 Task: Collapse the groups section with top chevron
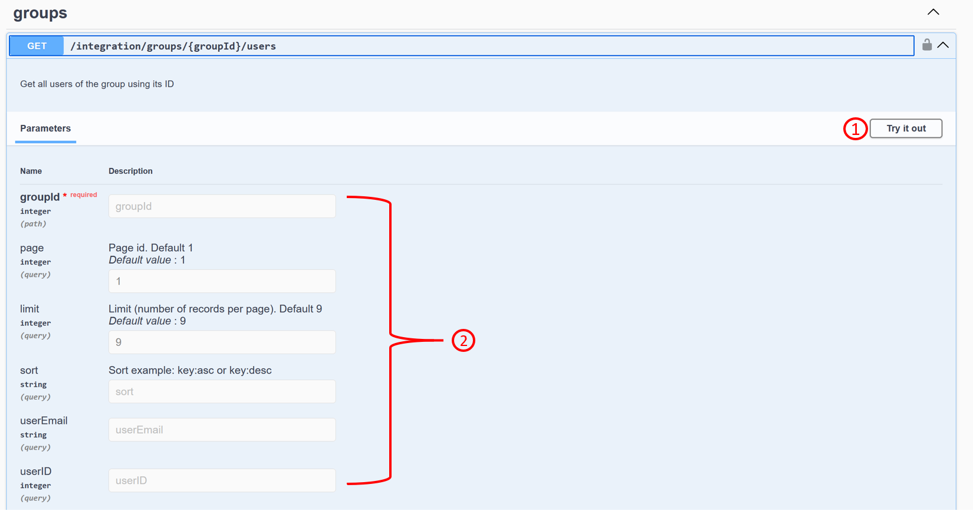pyautogui.click(x=933, y=12)
